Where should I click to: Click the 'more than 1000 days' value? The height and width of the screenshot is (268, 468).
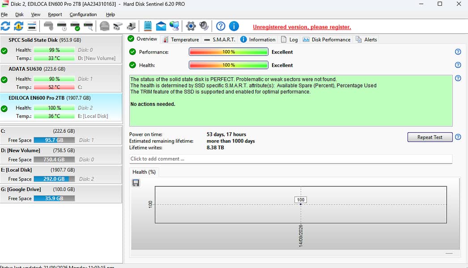231,141
